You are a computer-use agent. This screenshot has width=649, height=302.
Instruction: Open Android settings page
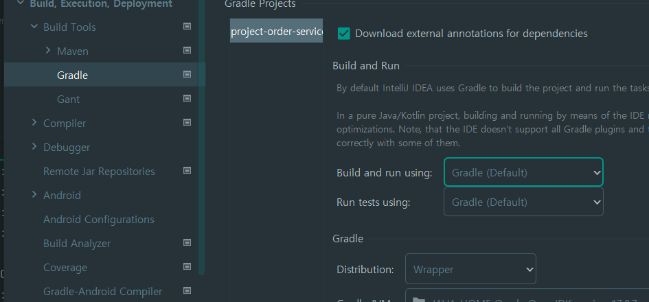click(62, 195)
